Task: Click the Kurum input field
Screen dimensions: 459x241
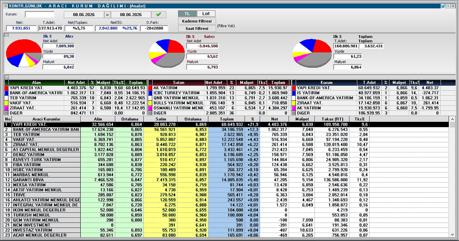Action: tap(40, 15)
